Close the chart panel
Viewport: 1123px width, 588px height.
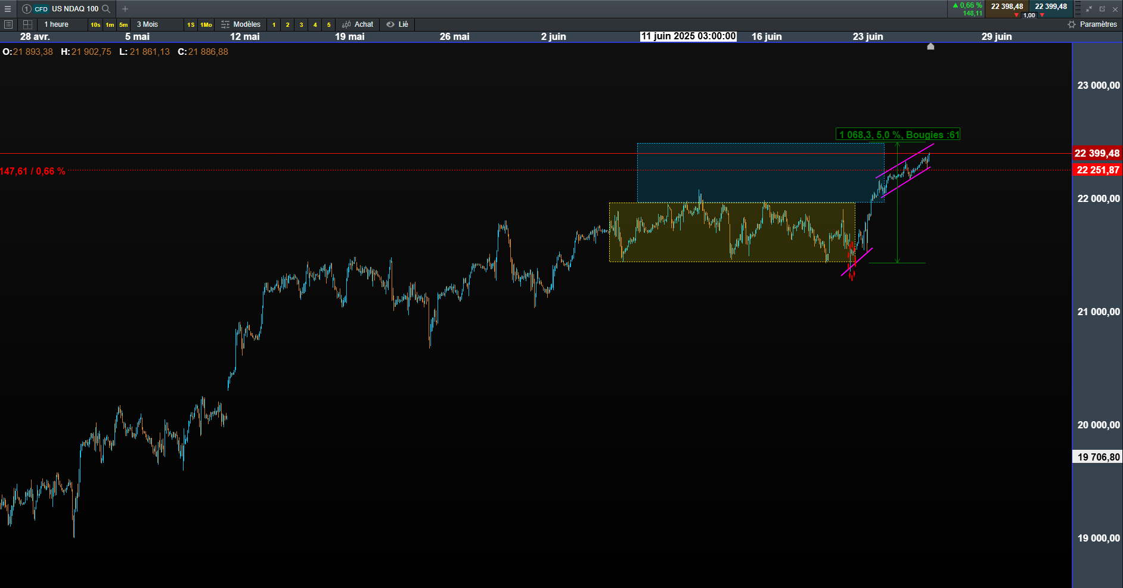click(1115, 9)
